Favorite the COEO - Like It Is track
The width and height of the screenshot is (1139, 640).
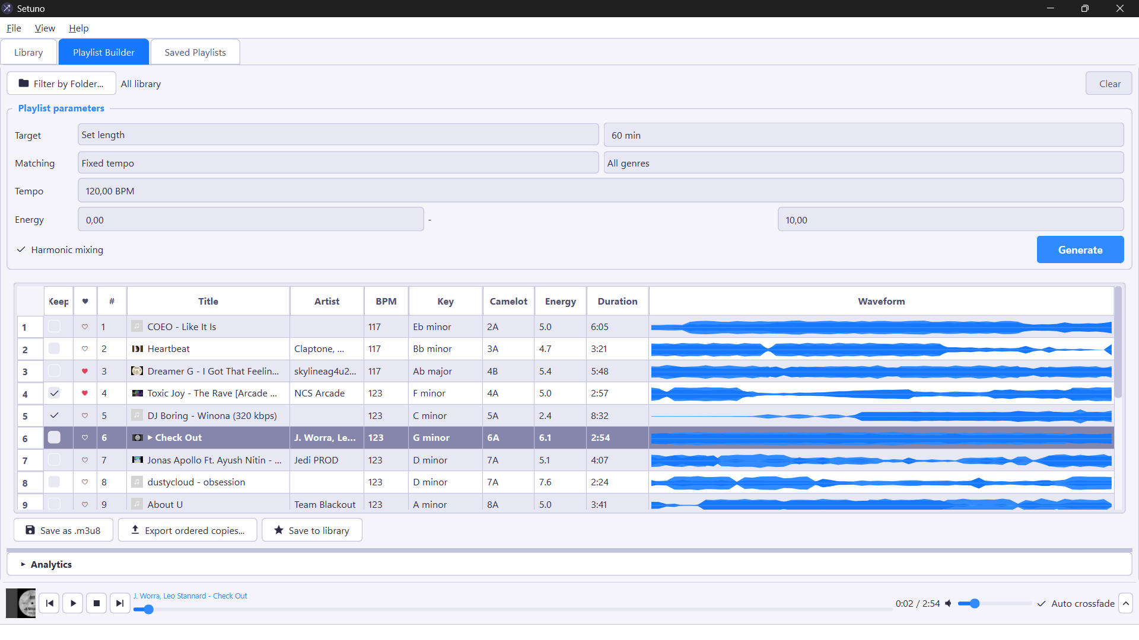tap(85, 327)
